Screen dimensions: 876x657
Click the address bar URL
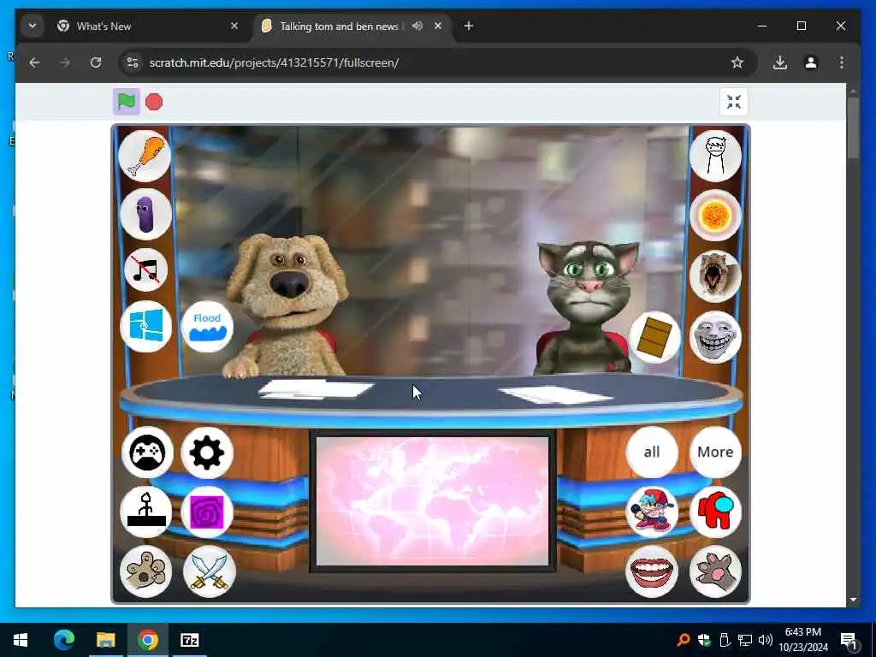click(x=274, y=62)
